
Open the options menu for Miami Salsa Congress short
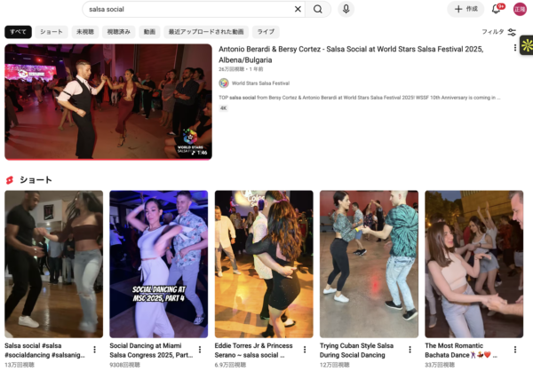[200, 350]
